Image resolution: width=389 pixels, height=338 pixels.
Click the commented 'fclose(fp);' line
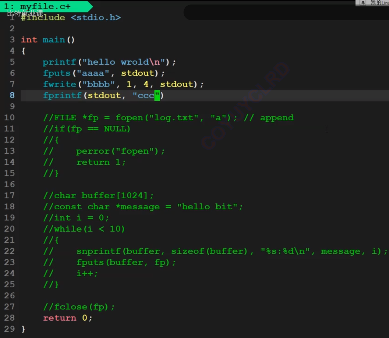[79, 307]
